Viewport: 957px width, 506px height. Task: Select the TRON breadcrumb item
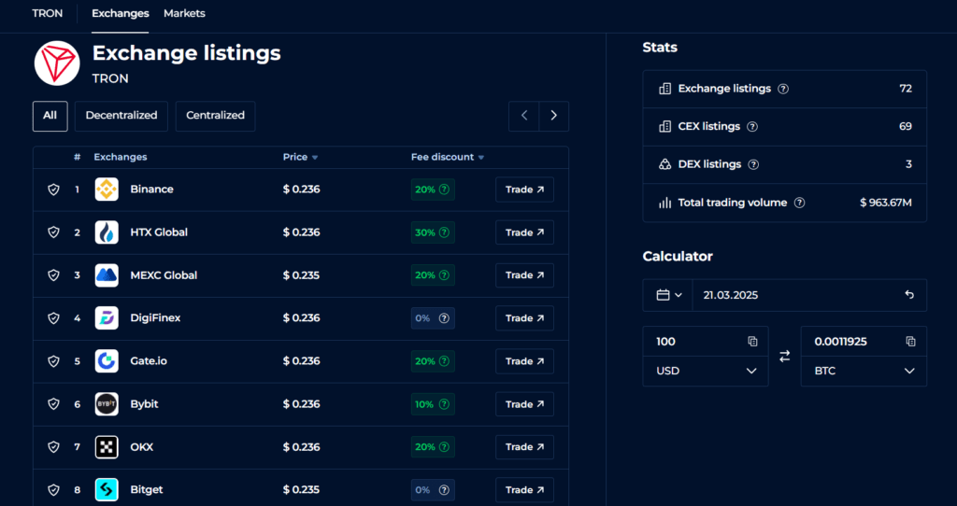pos(47,13)
